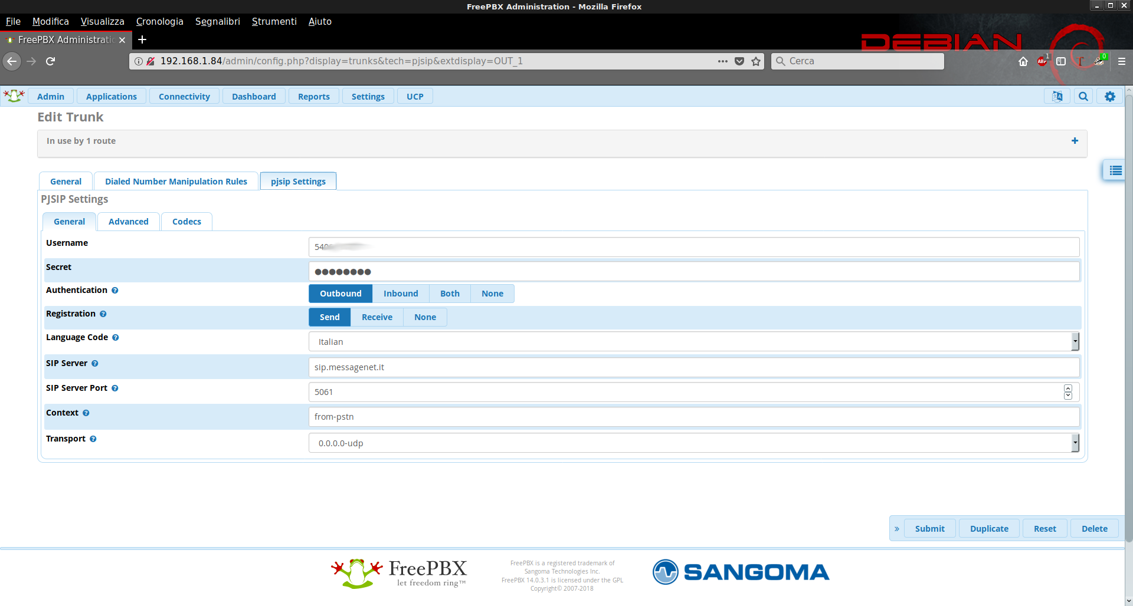
Task: Click the Duplicate button
Action: pos(989,529)
